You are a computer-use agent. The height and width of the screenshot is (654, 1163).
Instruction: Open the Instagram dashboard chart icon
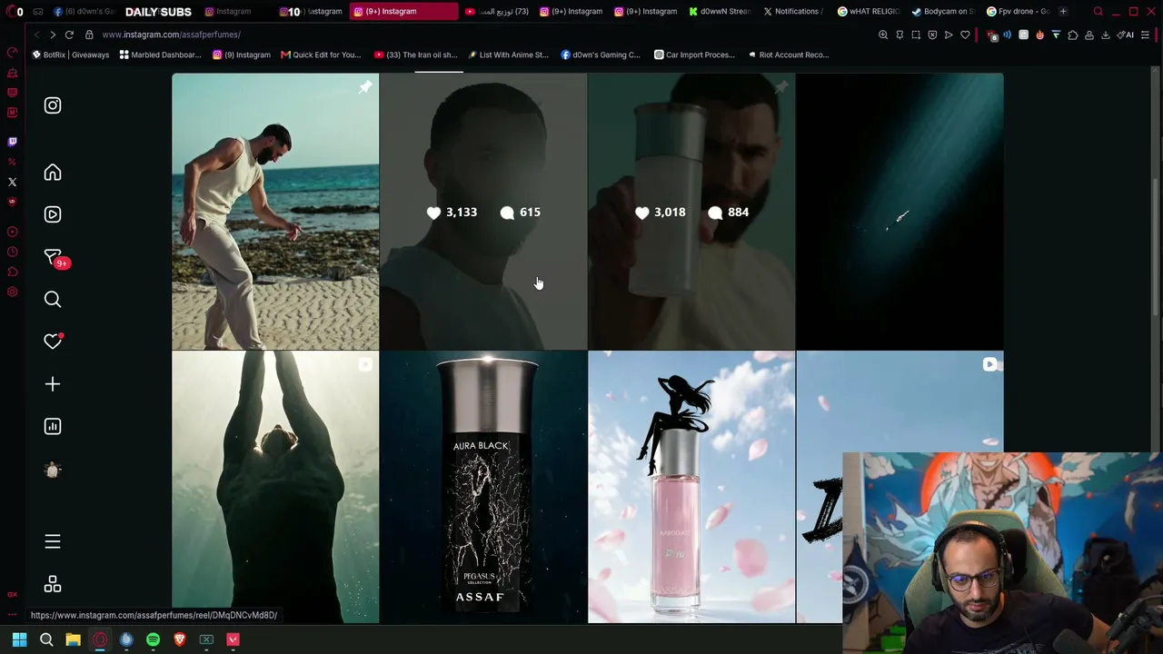point(53,426)
